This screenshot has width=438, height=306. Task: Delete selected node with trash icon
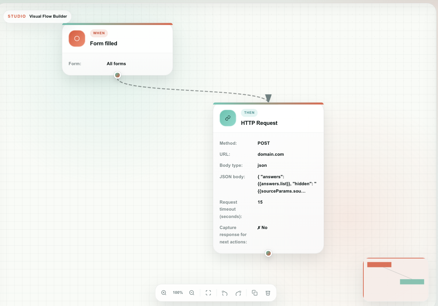(x=268, y=293)
